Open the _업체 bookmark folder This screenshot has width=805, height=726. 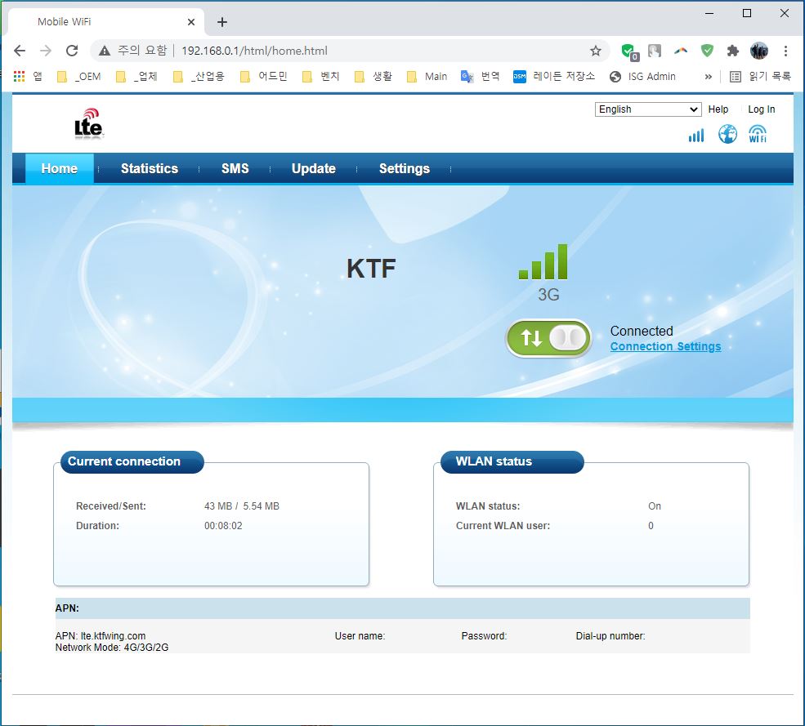[136, 77]
